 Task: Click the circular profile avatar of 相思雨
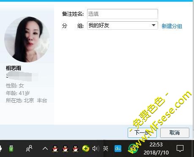(x=27, y=39)
